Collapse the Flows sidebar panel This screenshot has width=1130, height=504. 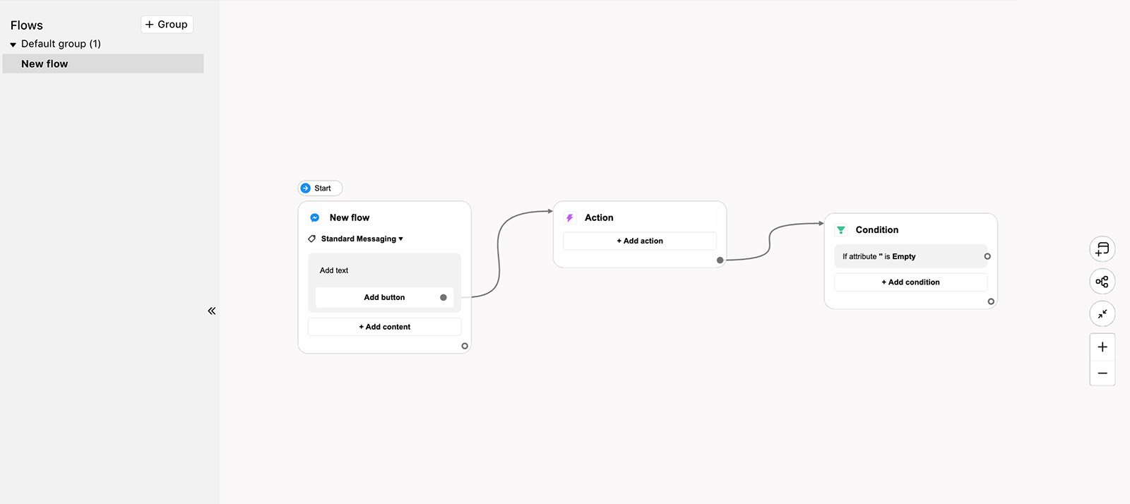(211, 311)
